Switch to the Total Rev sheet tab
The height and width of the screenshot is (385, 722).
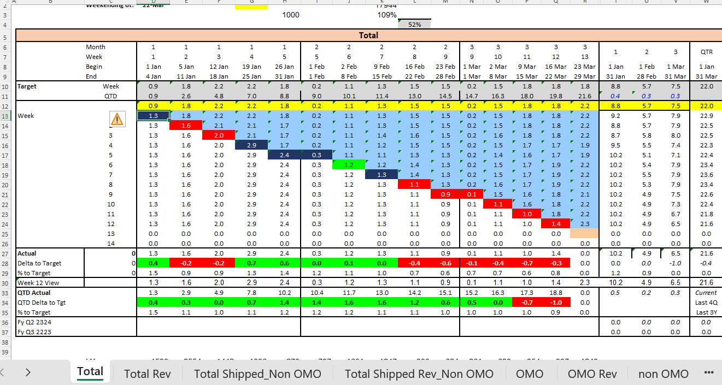[147, 374]
